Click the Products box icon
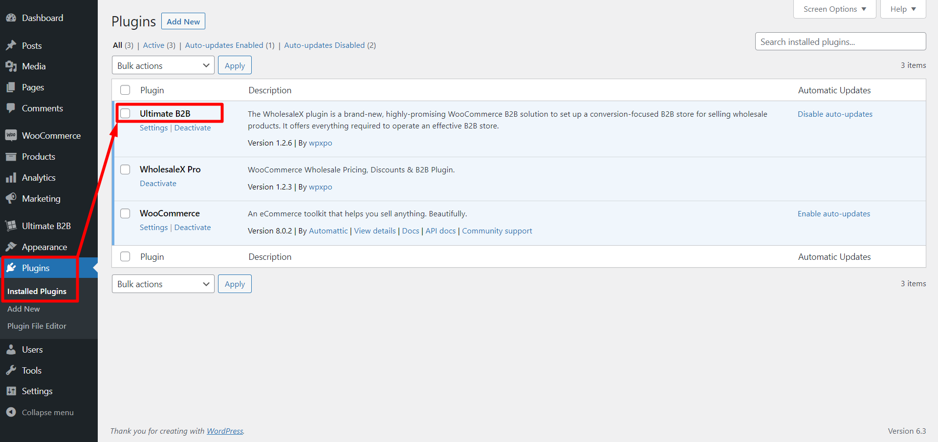The height and width of the screenshot is (442, 938). [11, 157]
